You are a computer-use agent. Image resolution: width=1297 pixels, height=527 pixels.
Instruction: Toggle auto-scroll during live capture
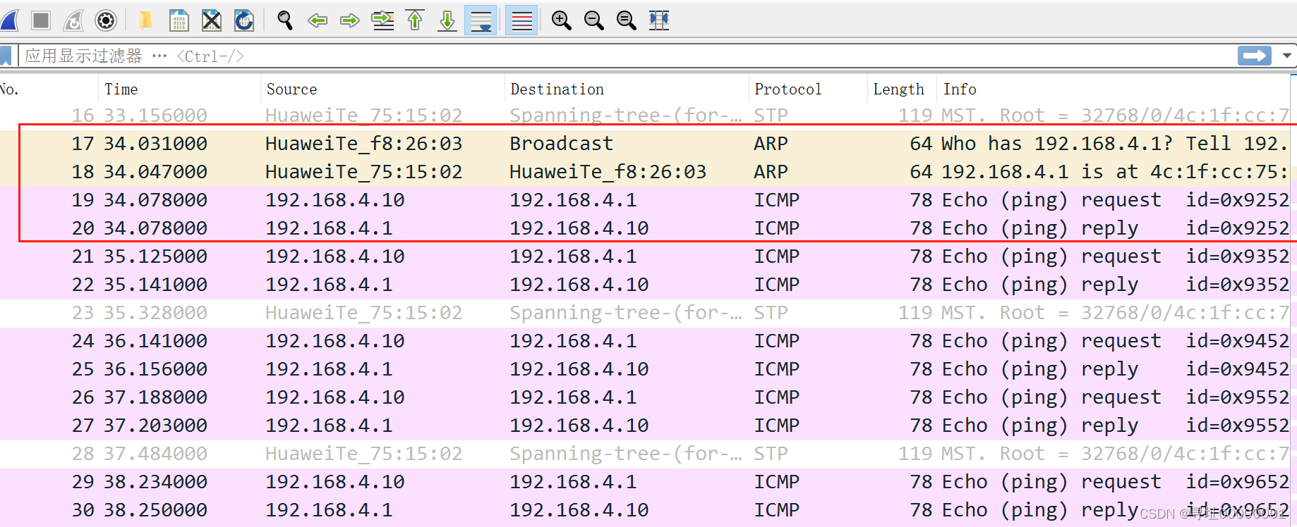481,20
